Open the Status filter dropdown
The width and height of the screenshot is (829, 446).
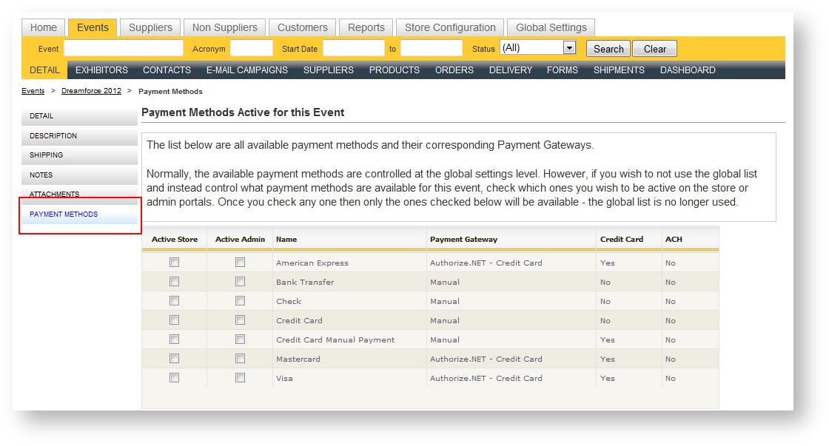568,47
